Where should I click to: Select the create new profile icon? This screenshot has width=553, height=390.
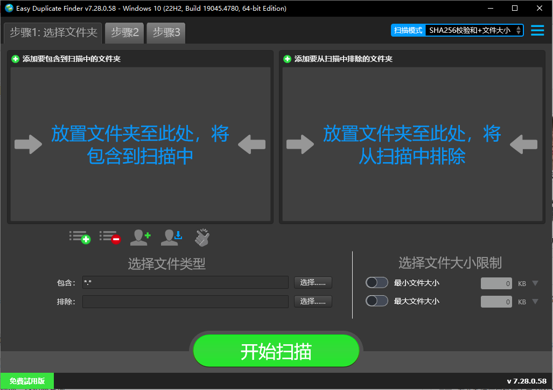point(141,236)
